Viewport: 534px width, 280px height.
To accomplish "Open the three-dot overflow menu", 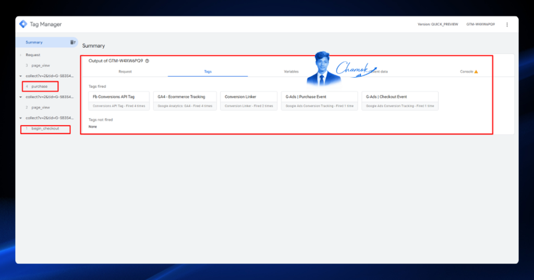I will coord(507,25).
